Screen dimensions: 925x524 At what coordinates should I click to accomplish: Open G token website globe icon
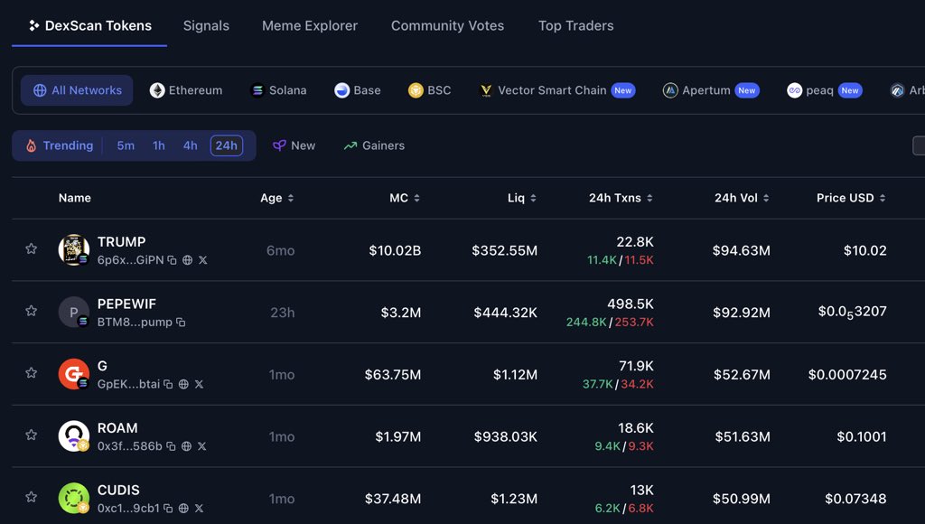coord(183,384)
